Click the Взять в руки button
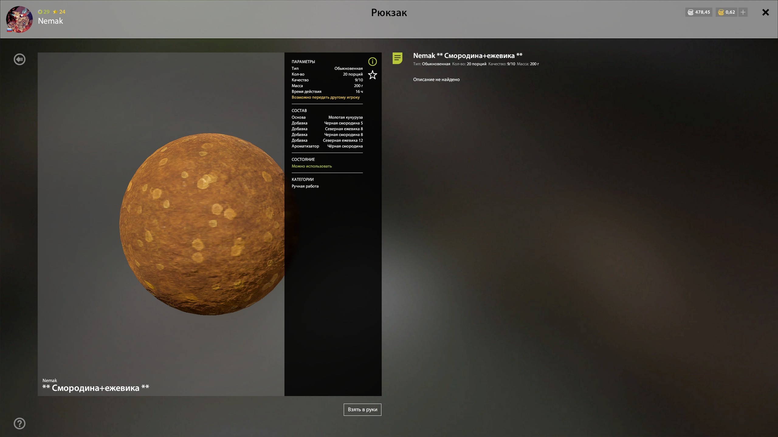The height and width of the screenshot is (437, 778). click(362, 409)
